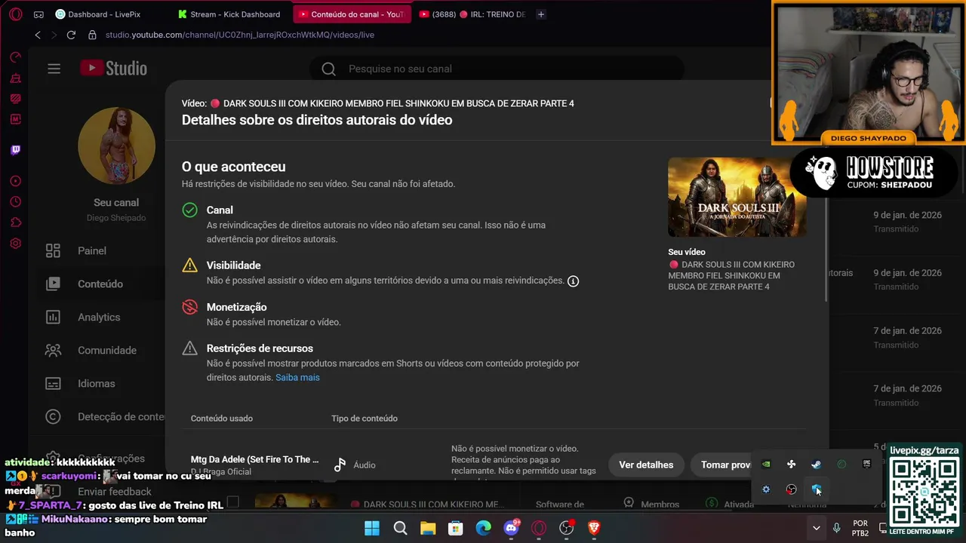Image resolution: width=966 pixels, height=543 pixels.
Task: Select the Conteúdo do canal tab
Action: pyautogui.click(x=352, y=14)
